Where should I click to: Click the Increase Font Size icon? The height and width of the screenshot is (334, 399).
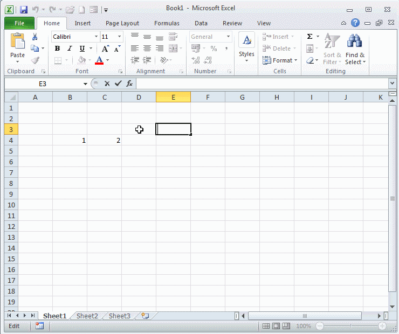point(106,48)
